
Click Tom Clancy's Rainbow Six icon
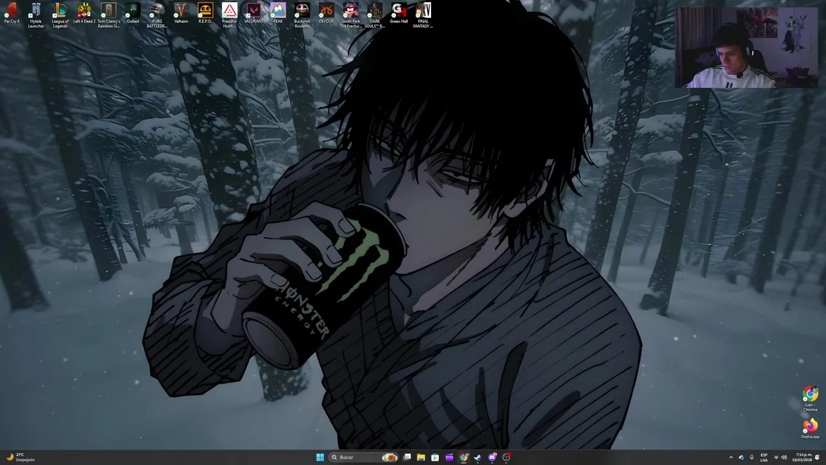[x=108, y=15]
